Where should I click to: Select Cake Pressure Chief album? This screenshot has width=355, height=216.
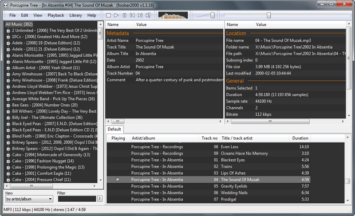click(x=41, y=179)
